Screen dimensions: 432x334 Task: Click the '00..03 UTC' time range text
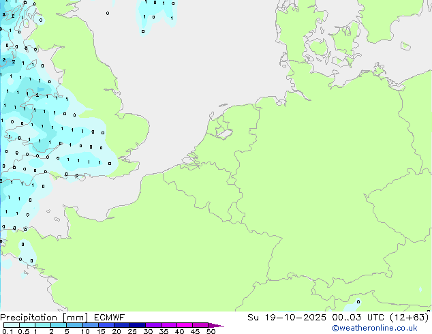coord(358,318)
